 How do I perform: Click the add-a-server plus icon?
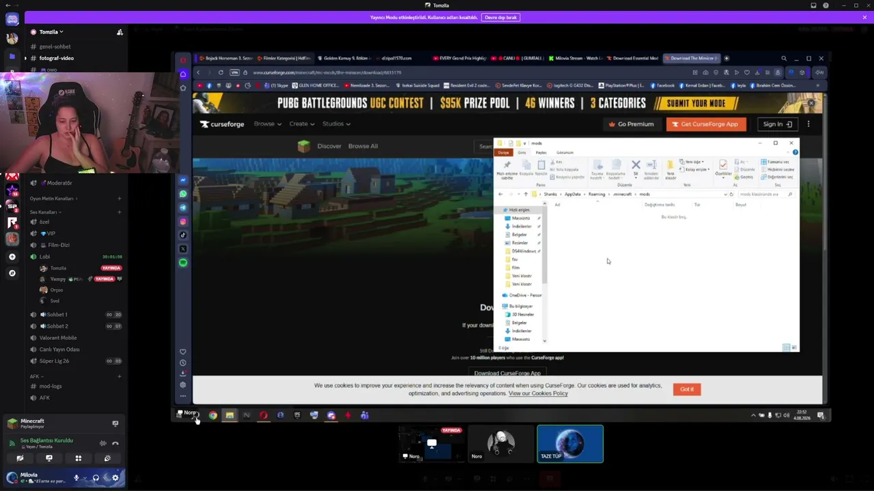[x=12, y=256]
